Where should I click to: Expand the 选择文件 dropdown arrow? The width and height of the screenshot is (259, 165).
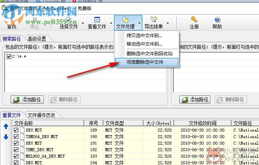[x=83, y=23]
